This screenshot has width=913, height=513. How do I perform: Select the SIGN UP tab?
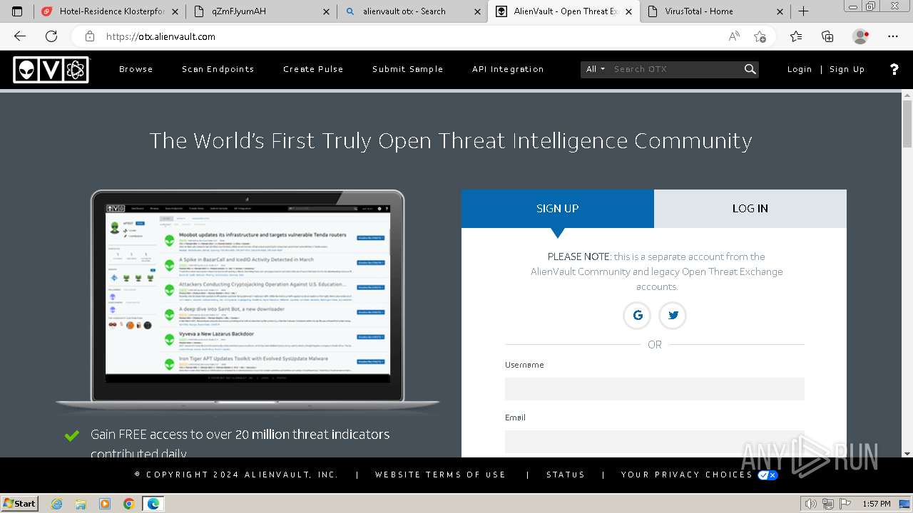click(558, 209)
